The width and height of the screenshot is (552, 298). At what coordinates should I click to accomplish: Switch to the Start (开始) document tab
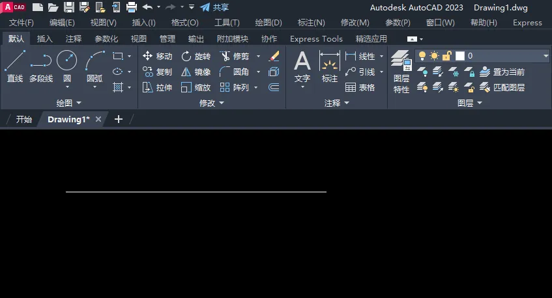point(23,119)
